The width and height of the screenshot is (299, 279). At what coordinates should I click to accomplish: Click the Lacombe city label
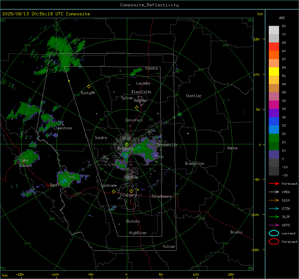tap(143, 83)
